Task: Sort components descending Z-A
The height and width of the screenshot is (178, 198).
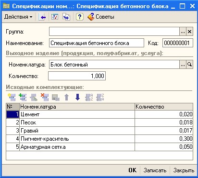Action: [100, 97]
